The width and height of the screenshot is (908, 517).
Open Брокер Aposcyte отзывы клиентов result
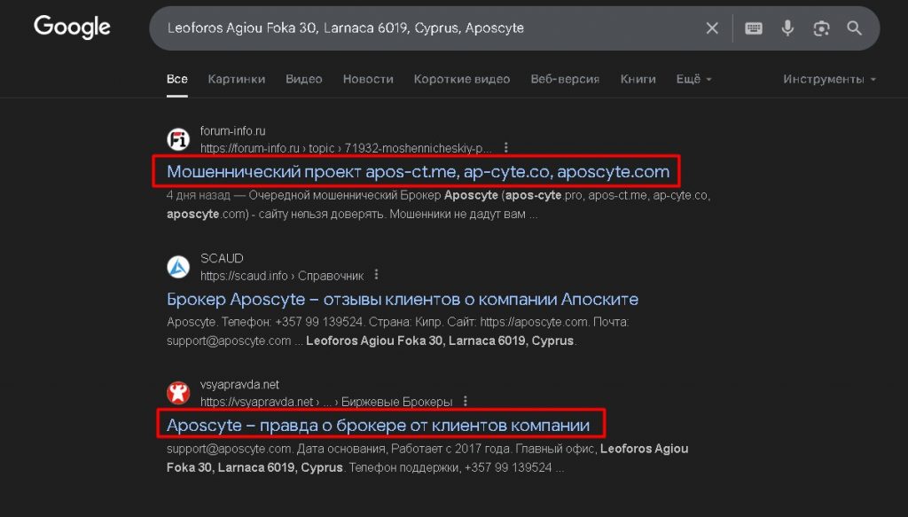tap(403, 299)
